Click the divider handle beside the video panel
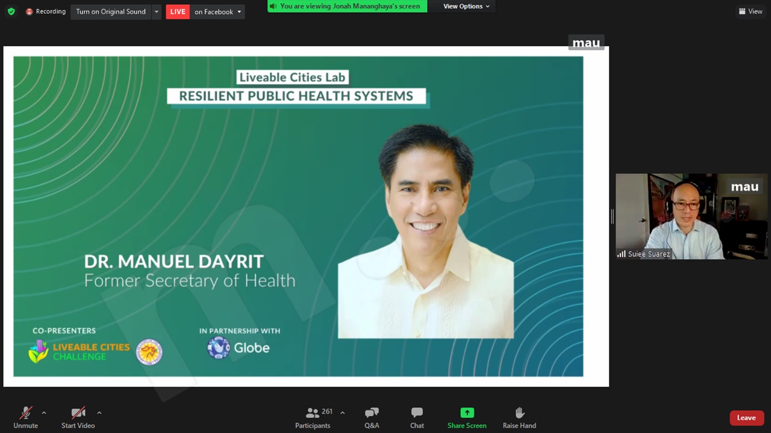 612,216
